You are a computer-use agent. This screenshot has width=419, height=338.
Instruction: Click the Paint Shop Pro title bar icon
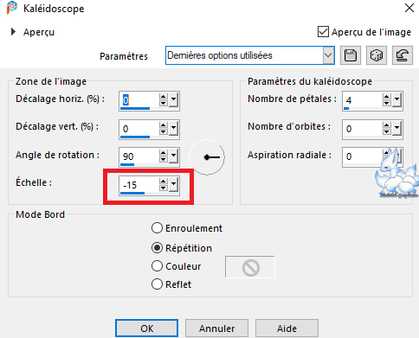click(x=12, y=8)
